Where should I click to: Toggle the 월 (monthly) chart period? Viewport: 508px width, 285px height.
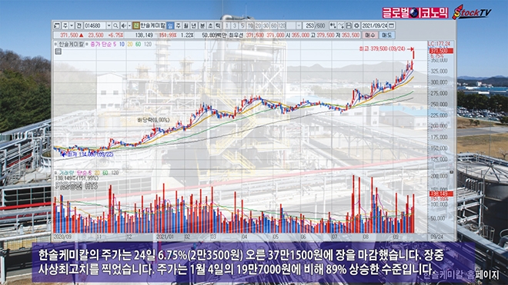coord(185,25)
